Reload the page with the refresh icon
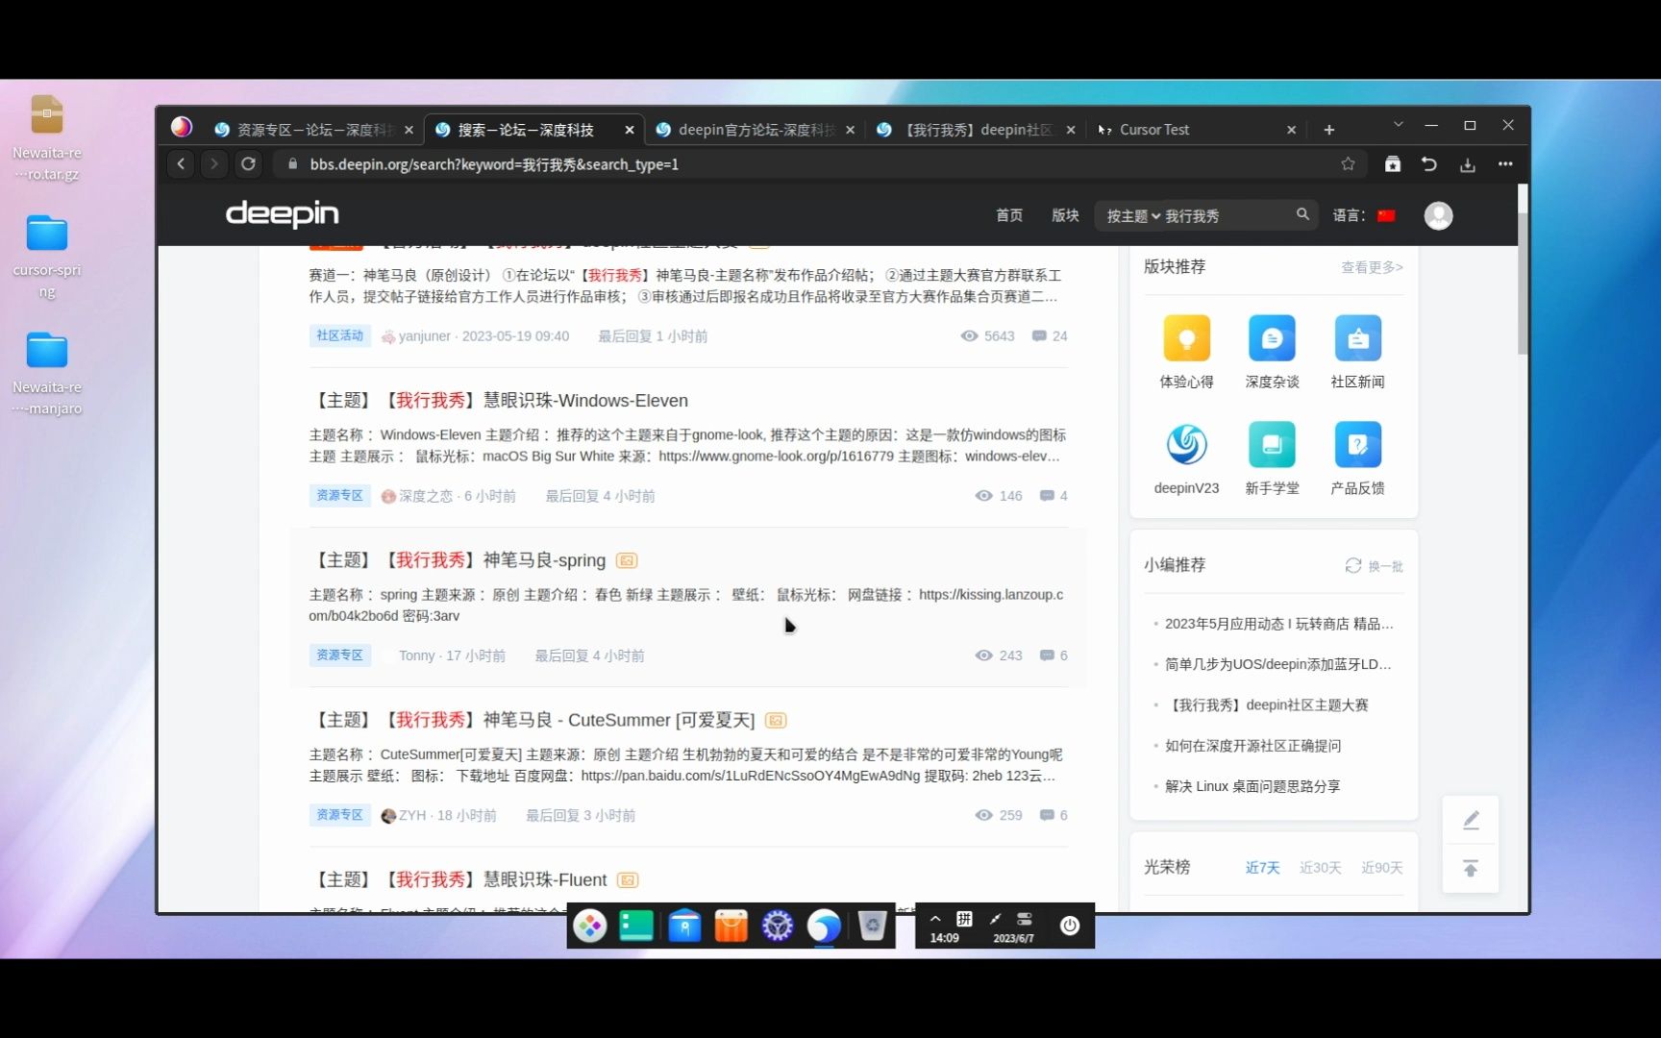Image resolution: width=1661 pixels, height=1038 pixels. (x=248, y=164)
